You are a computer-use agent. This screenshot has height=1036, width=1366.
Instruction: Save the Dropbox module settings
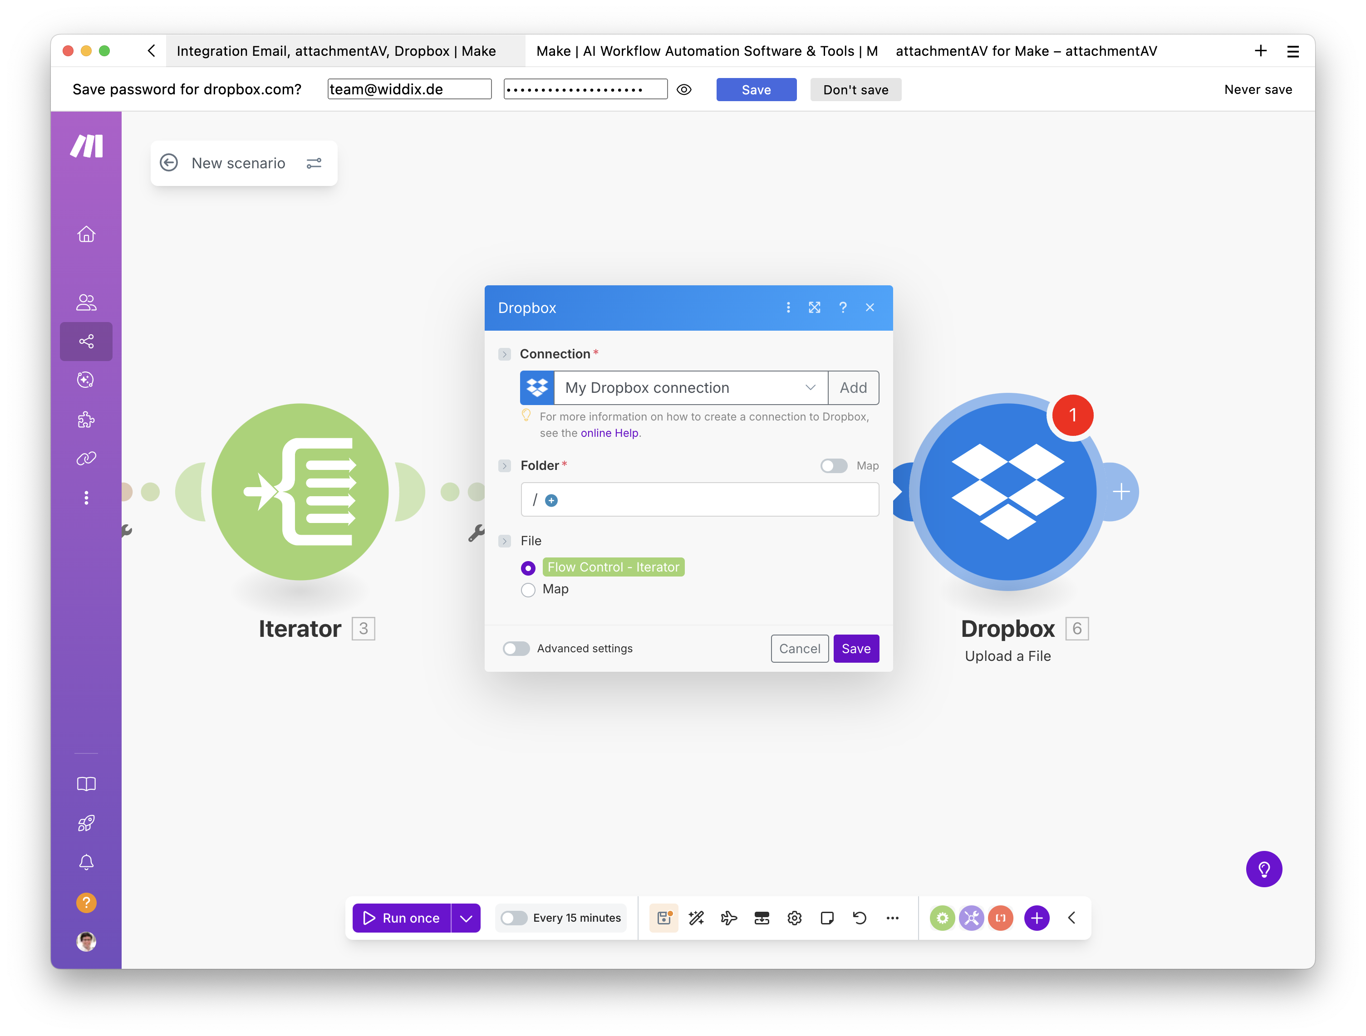point(856,648)
